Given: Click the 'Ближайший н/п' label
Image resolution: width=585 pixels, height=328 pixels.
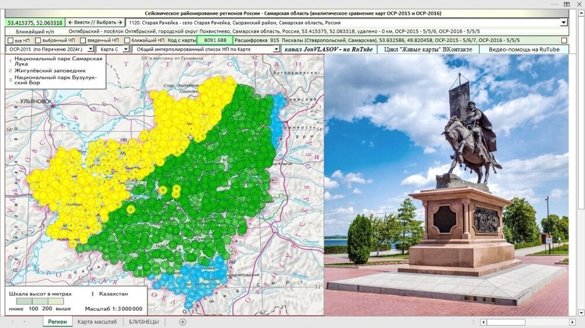Looking at the screenshot, I should [35, 32].
